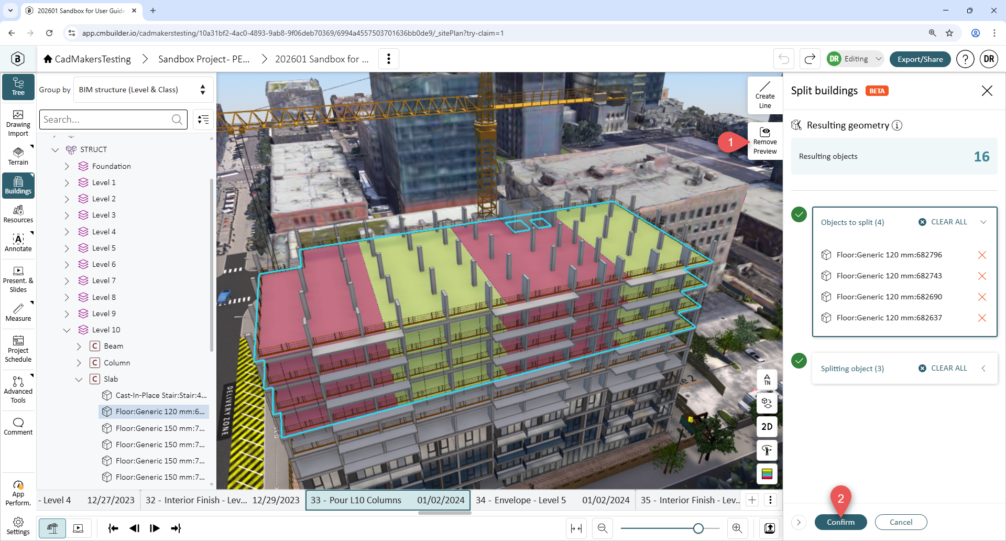1006x541 pixels.
Task: Open the Terrain tool
Action: [x=18, y=156]
